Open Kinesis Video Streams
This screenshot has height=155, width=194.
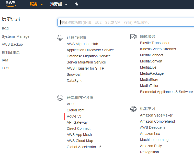tap(158, 49)
